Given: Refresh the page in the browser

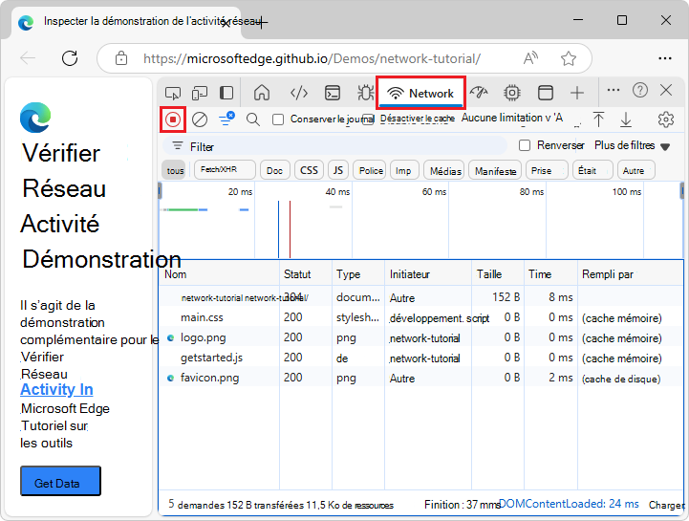Looking at the screenshot, I should coord(70,58).
